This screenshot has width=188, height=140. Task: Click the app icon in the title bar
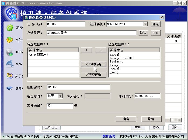tap(3, 3)
